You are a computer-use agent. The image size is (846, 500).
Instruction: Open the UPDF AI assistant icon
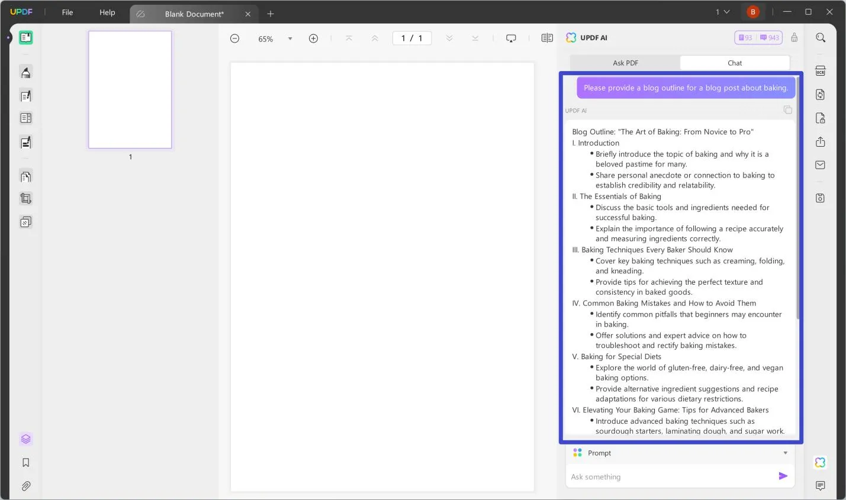click(820, 462)
